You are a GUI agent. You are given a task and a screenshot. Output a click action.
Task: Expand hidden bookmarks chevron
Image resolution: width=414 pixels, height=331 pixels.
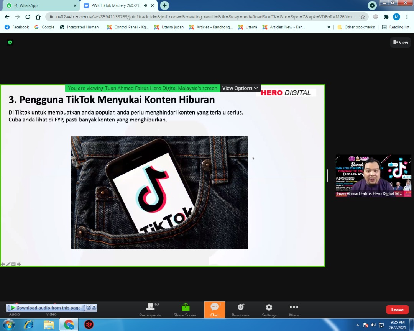coord(329,27)
